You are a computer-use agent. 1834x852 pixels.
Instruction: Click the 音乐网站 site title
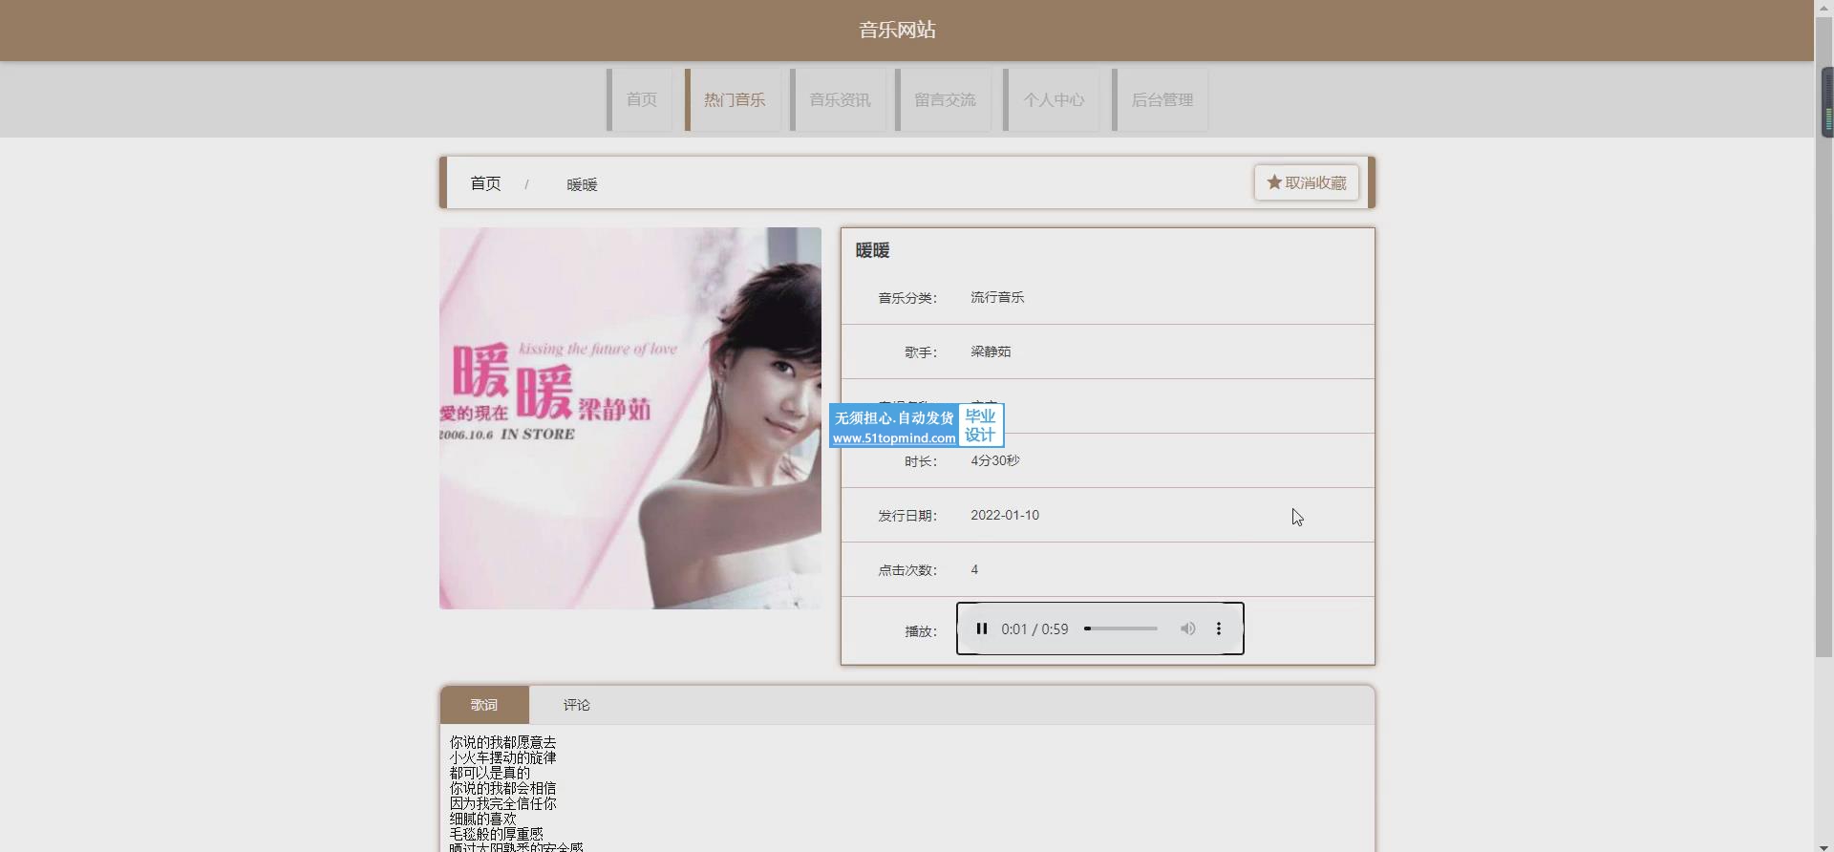coord(897,30)
